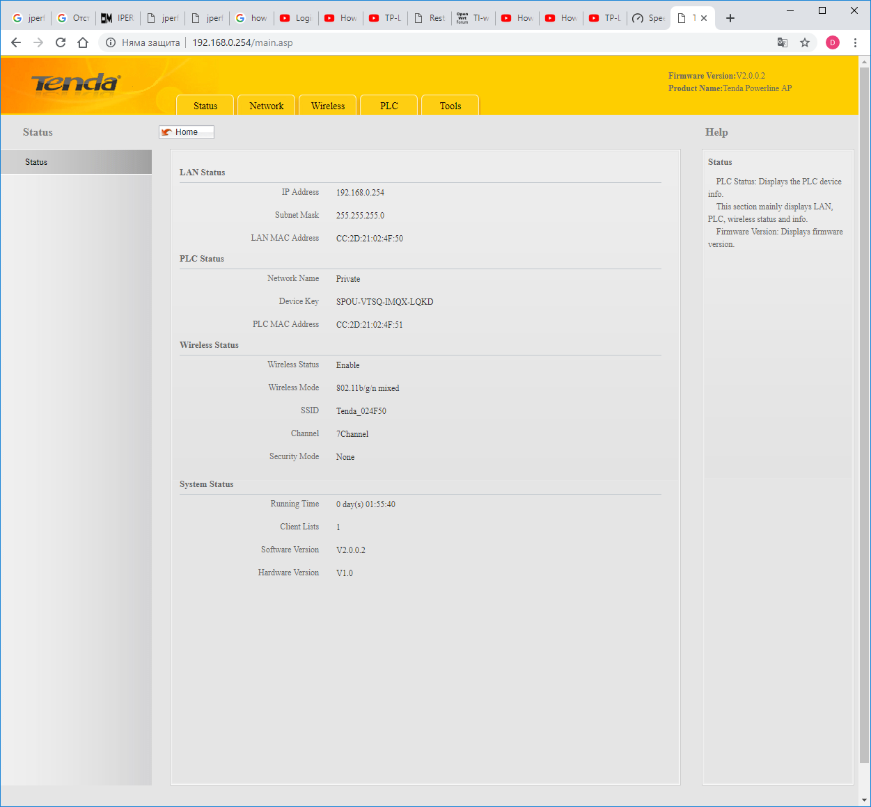The height and width of the screenshot is (807, 871).
Task: Click 'Firmware Version:V2.0.0.2' header text
Action: point(716,76)
